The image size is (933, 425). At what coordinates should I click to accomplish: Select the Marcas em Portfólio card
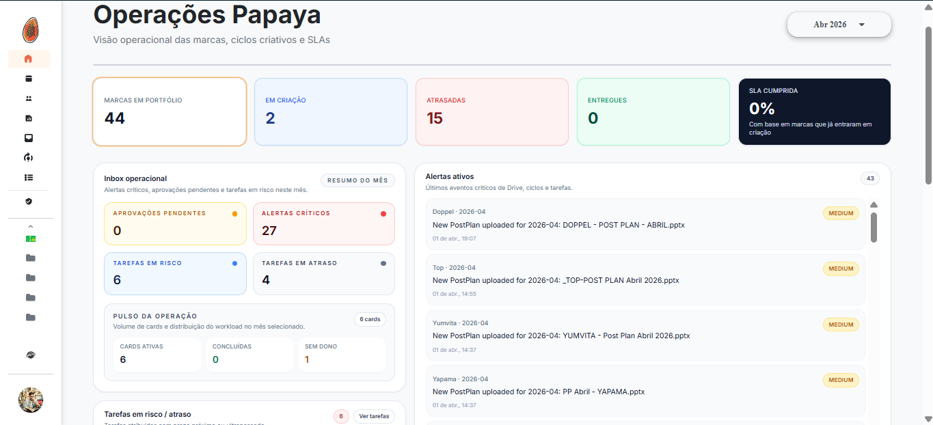tap(169, 111)
